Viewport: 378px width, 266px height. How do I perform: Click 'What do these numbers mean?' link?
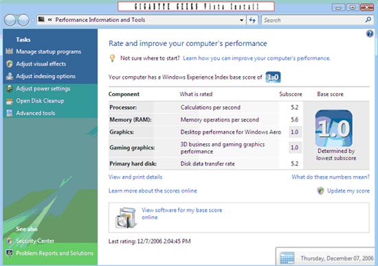(x=331, y=177)
